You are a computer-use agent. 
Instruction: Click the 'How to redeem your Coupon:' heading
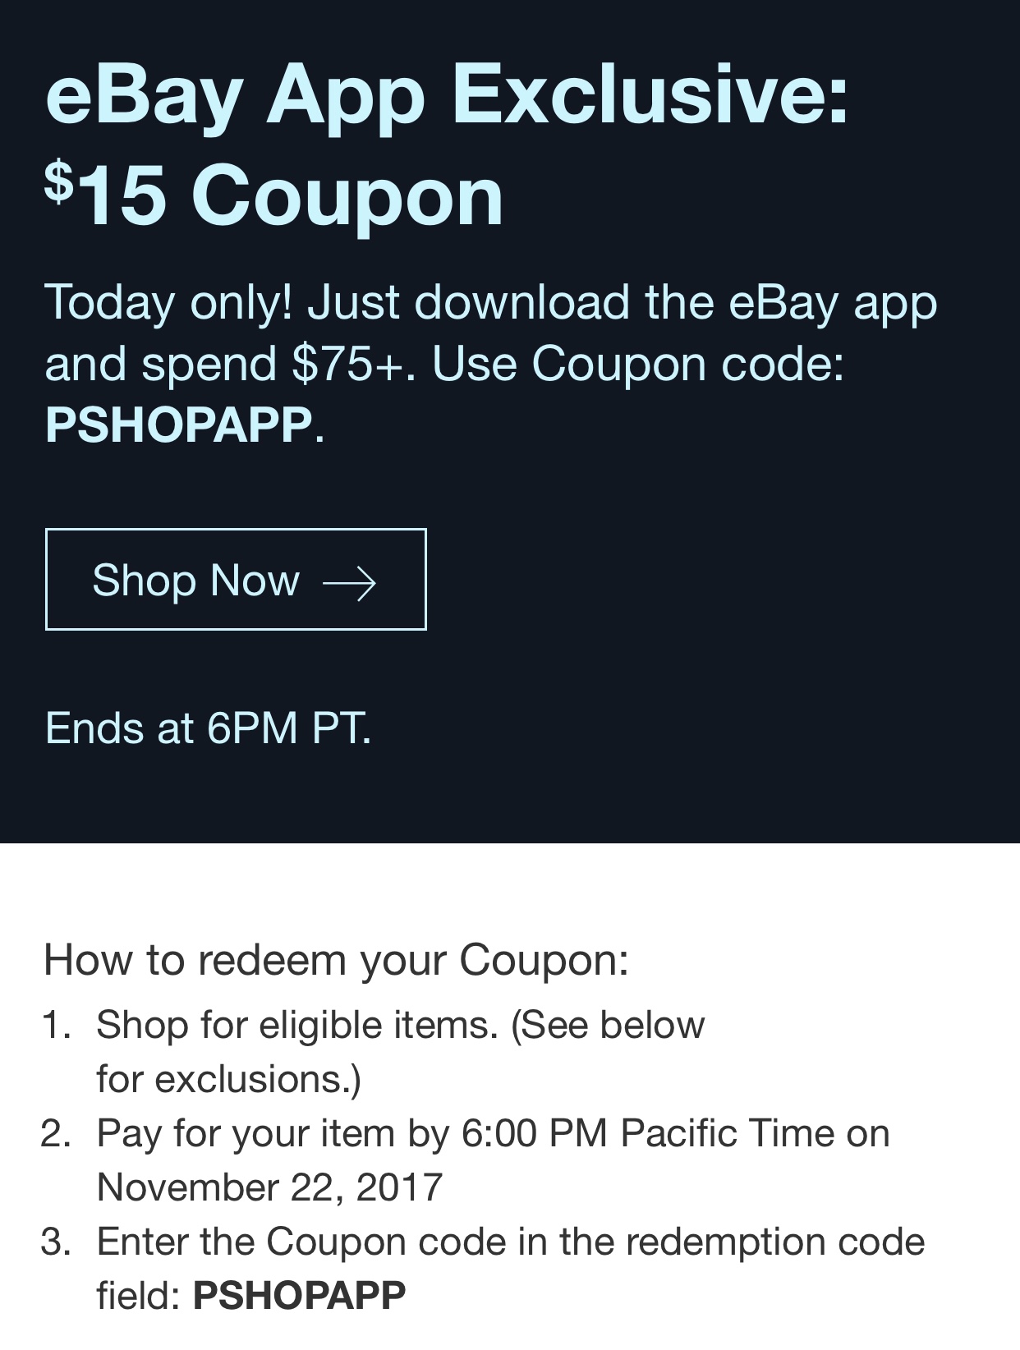[x=336, y=960]
